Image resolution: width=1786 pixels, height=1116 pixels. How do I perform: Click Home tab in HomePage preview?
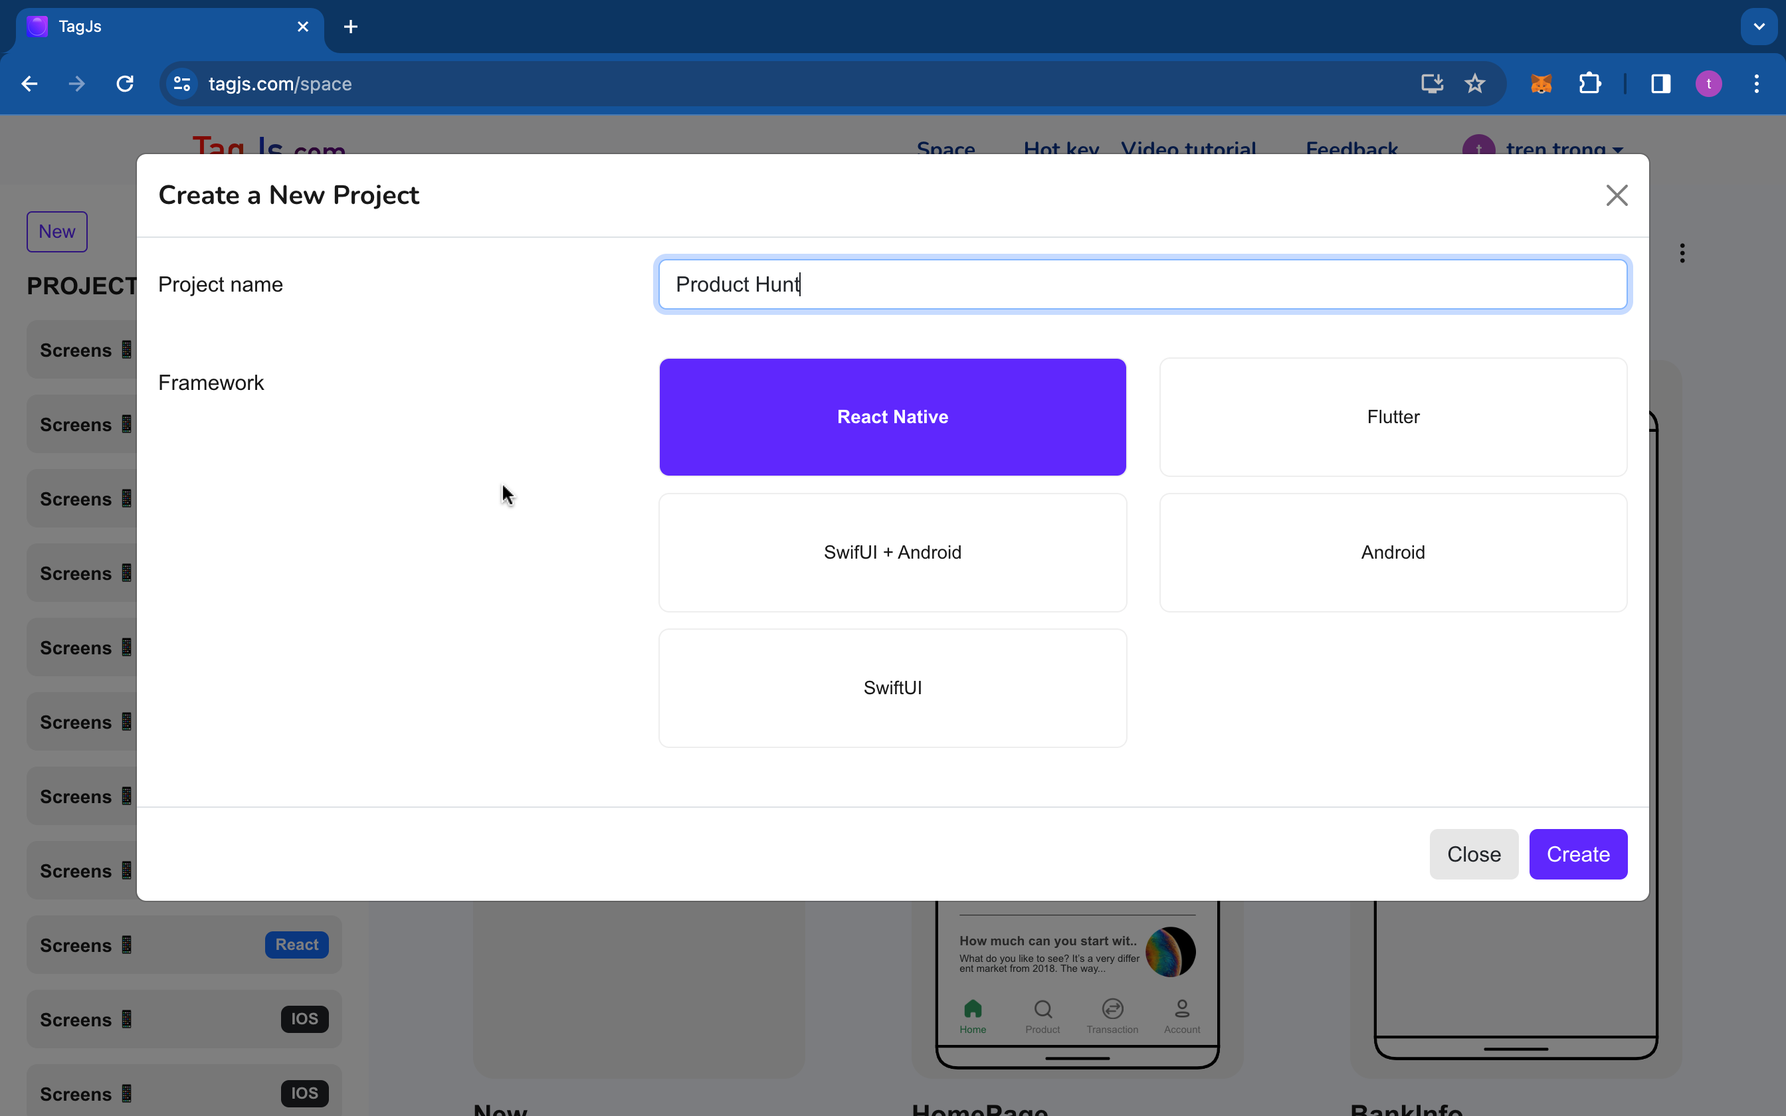click(973, 1016)
